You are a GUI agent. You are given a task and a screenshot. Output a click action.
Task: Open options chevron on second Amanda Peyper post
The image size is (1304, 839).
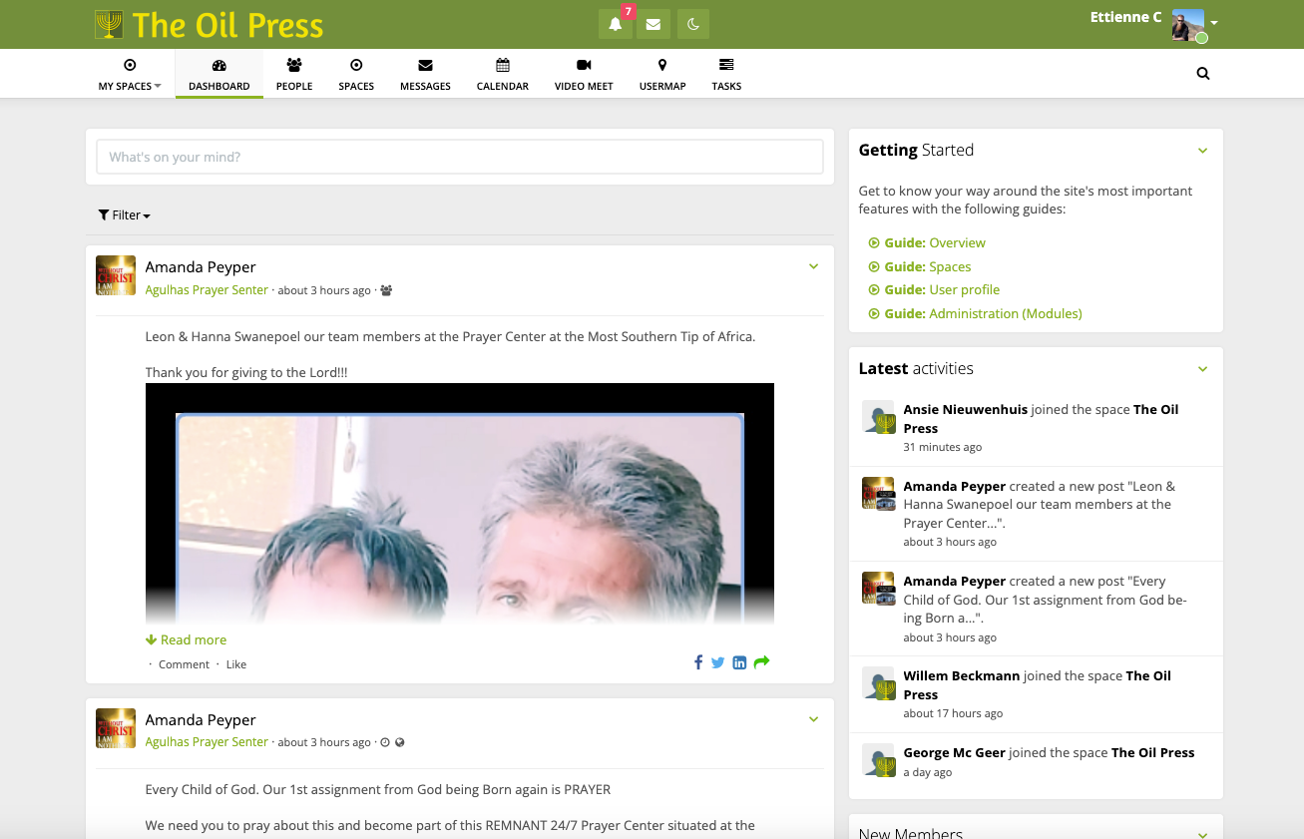click(x=813, y=719)
